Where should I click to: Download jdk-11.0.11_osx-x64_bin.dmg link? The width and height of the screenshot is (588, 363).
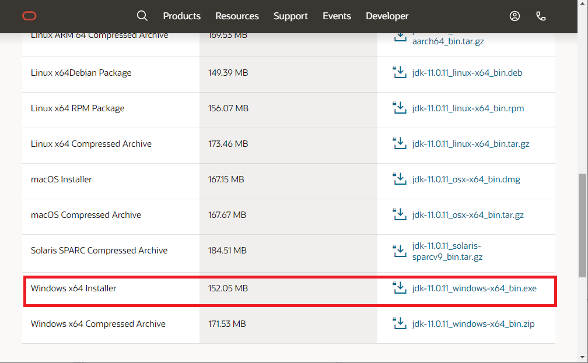466,179
